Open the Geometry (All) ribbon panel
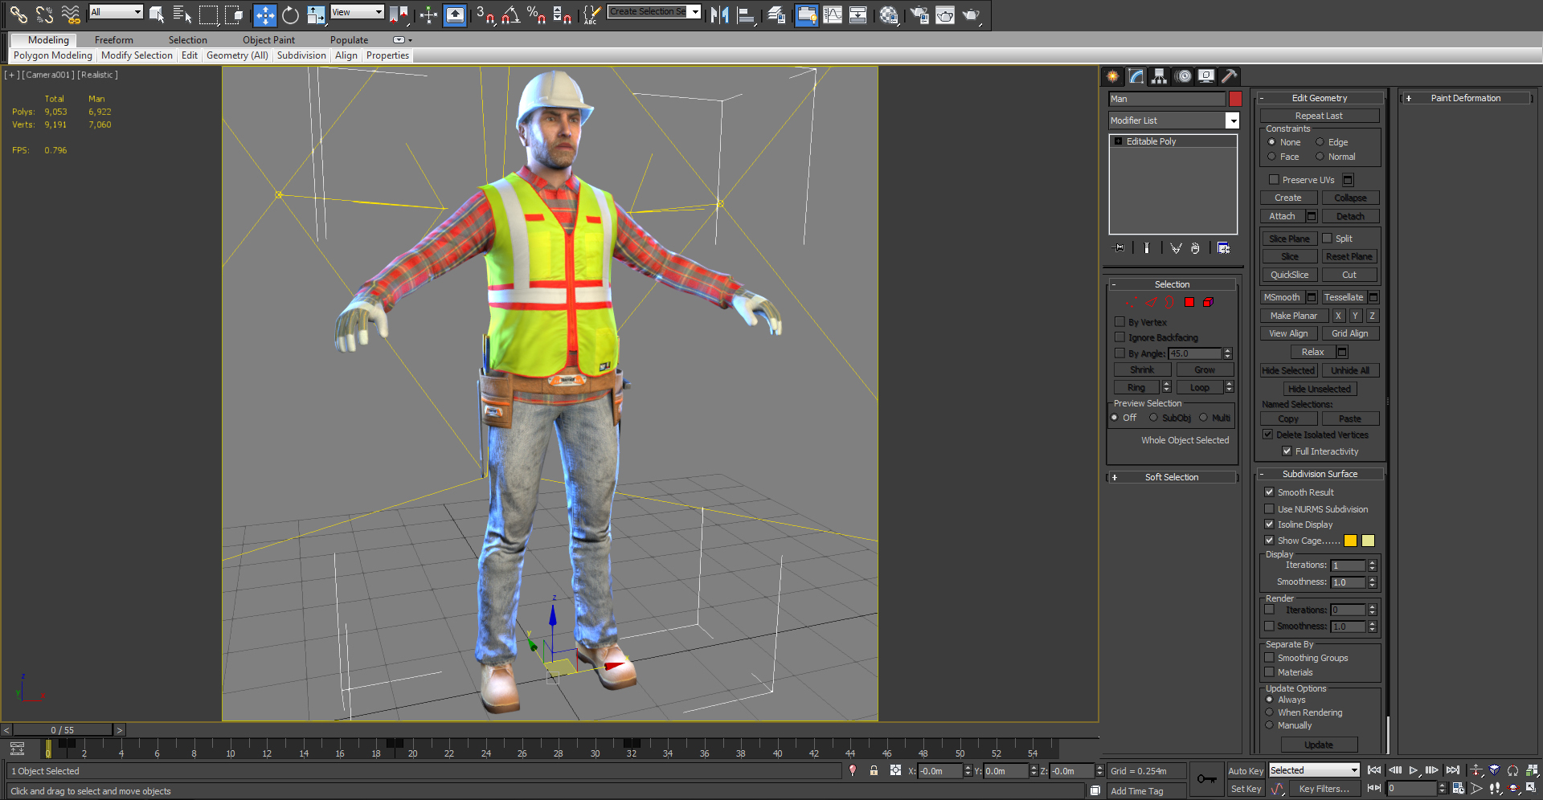Screen dimensions: 1543x800 click(x=237, y=55)
